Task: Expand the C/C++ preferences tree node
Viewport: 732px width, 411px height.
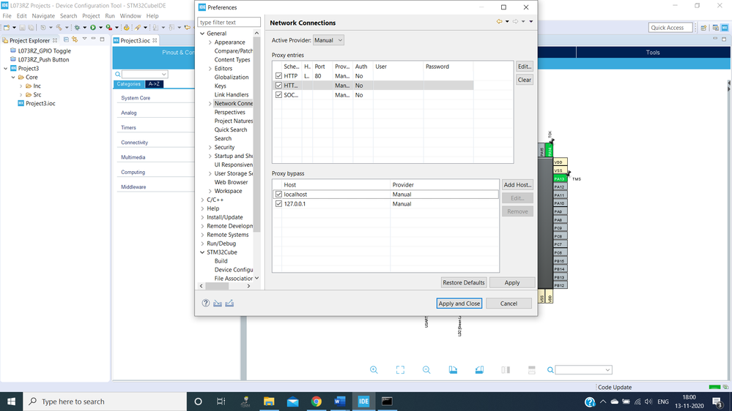Action: click(202, 200)
